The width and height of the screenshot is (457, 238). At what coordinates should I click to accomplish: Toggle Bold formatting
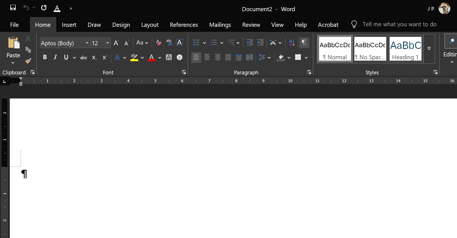point(45,57)
